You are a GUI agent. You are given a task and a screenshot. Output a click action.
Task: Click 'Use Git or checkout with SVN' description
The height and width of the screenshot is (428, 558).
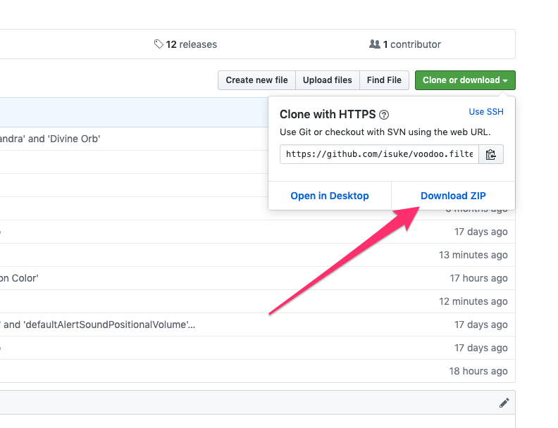[x=385, y=132]
